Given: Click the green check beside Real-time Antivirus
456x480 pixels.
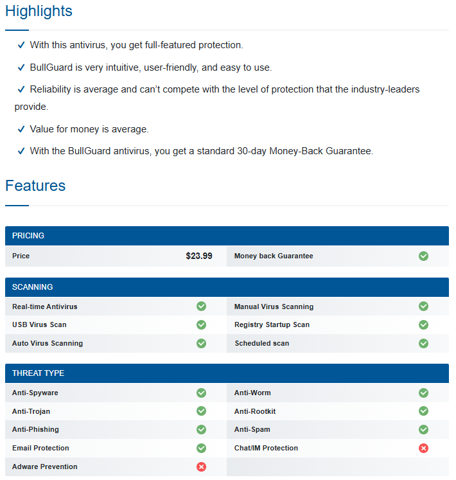Looking at the screenshot, I should click(201, 306).
